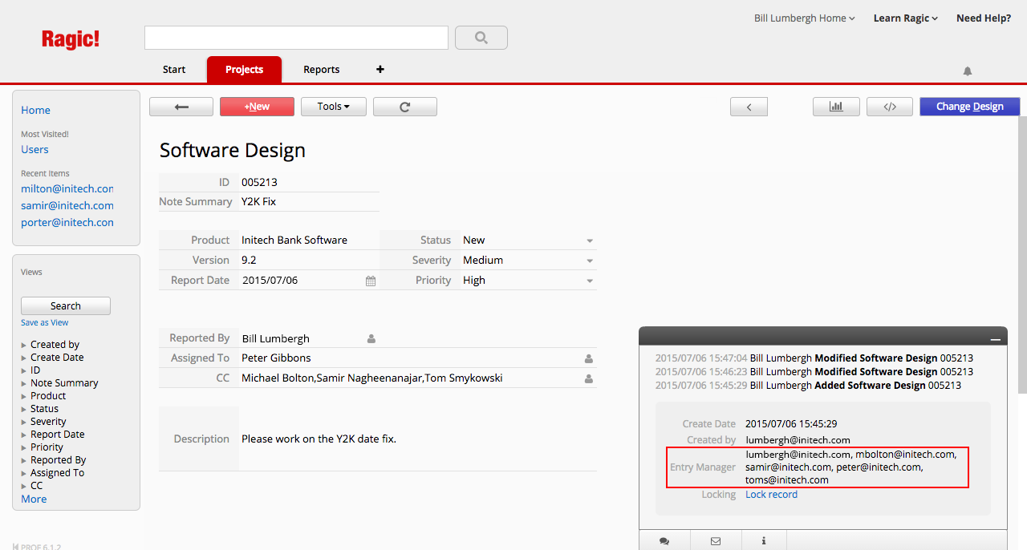Click the Change Design button
Screen dimensions: 1027x550
tap(970, 107)
